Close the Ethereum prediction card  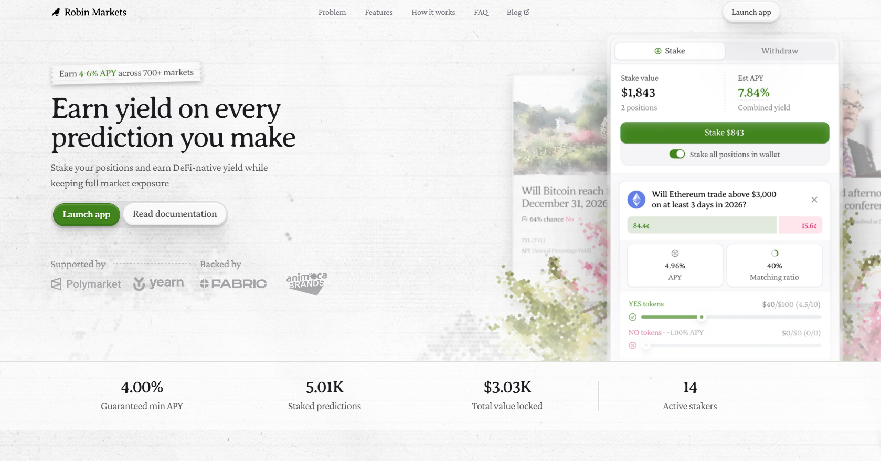click(814, 200)
